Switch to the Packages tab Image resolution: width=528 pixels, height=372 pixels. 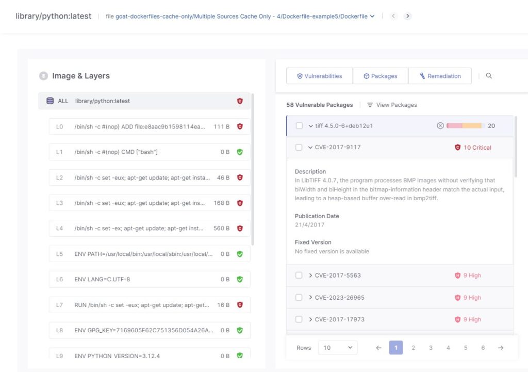pos(381,76)
